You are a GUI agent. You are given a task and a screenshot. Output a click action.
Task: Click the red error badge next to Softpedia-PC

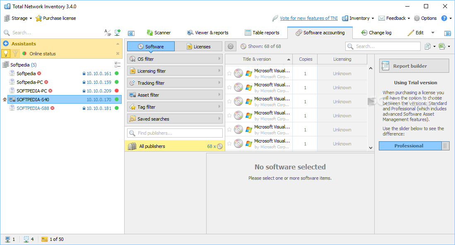(x=46, y=82)
